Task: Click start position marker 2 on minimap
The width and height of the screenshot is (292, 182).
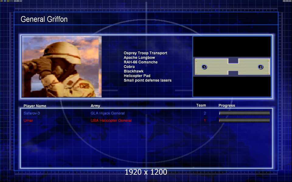Action: (260, 67)
